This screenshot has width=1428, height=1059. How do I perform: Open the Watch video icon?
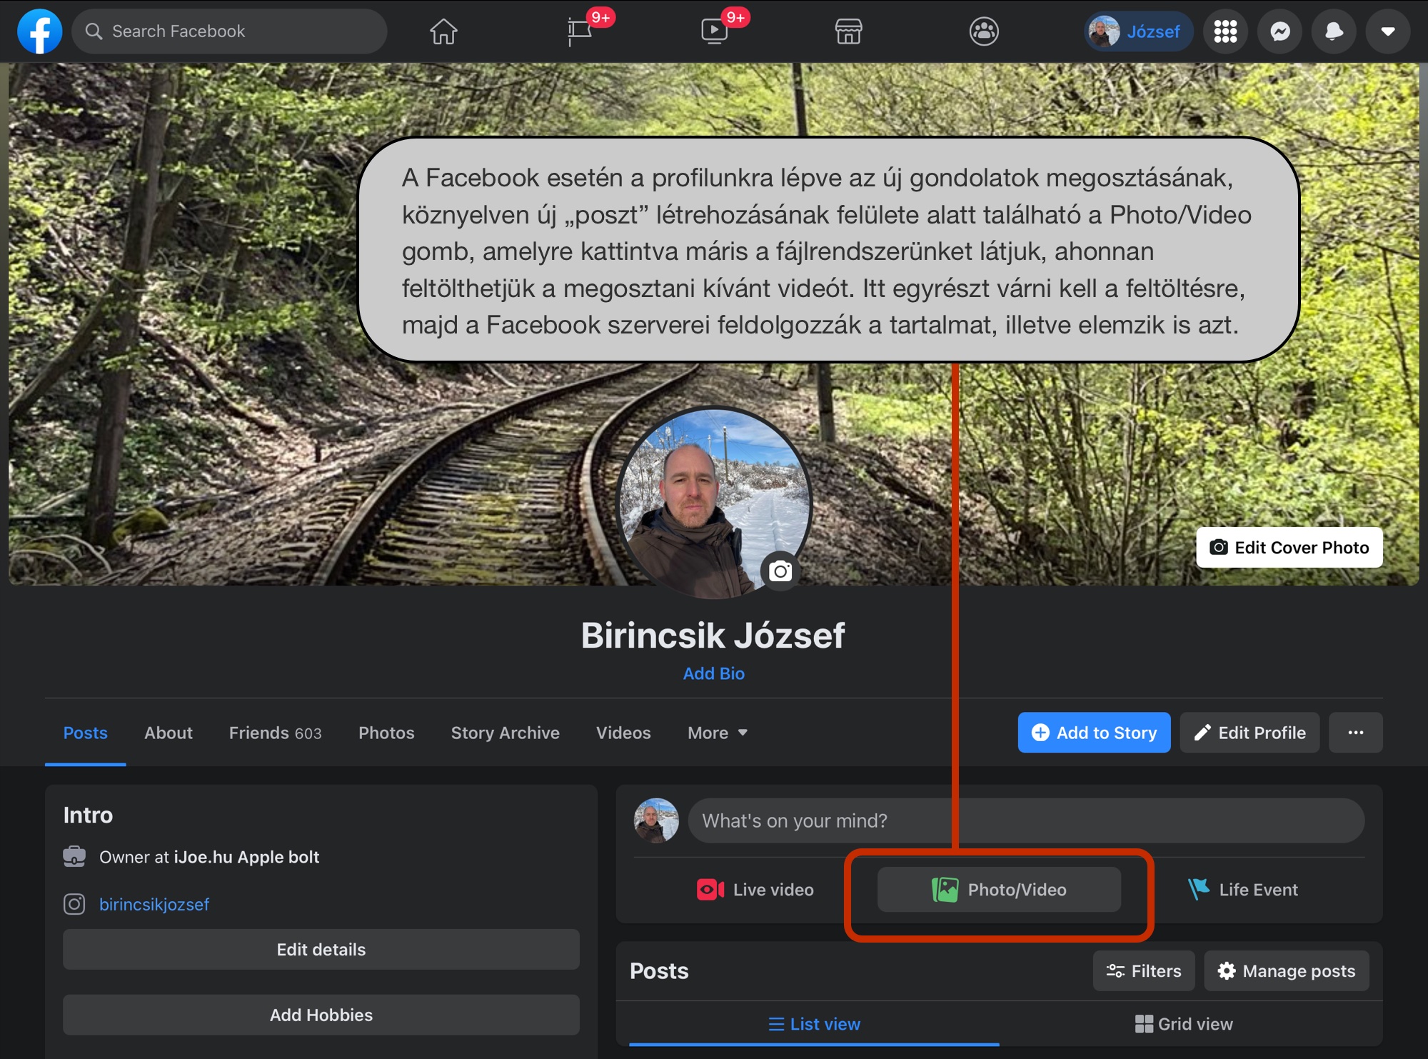click(x=714, y=31)
